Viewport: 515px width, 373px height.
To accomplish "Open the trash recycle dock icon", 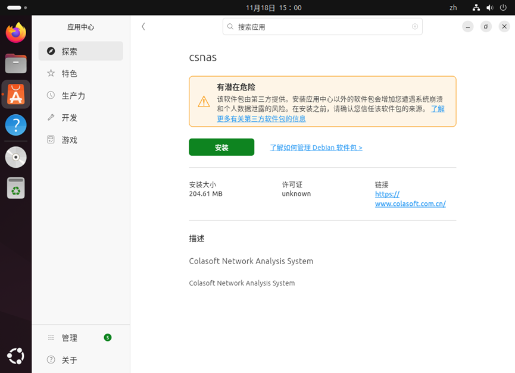I will tap(15, 188).
